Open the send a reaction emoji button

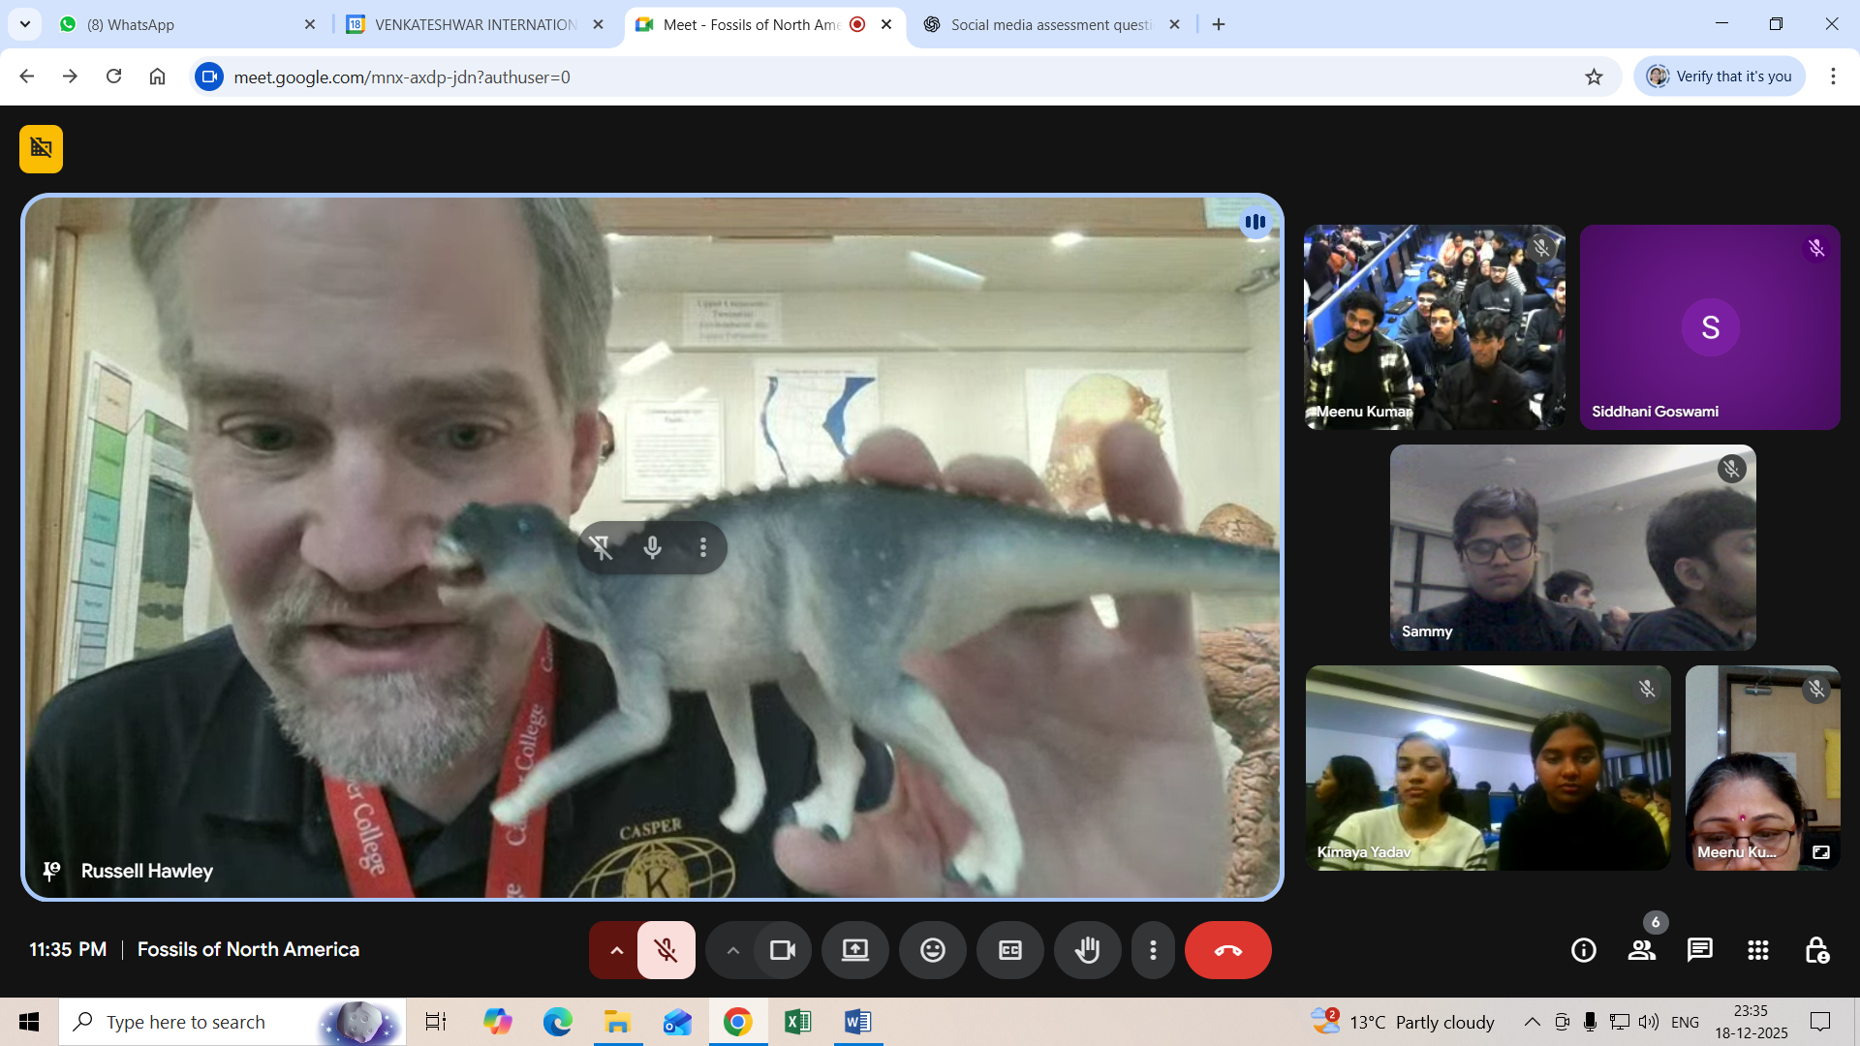tap(932, 950)
